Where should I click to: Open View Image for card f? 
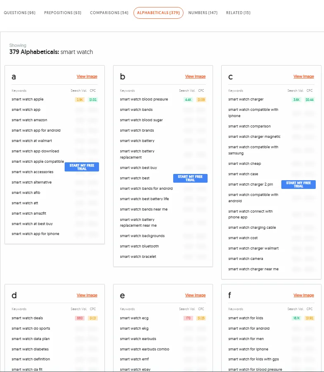pos(304,295)
